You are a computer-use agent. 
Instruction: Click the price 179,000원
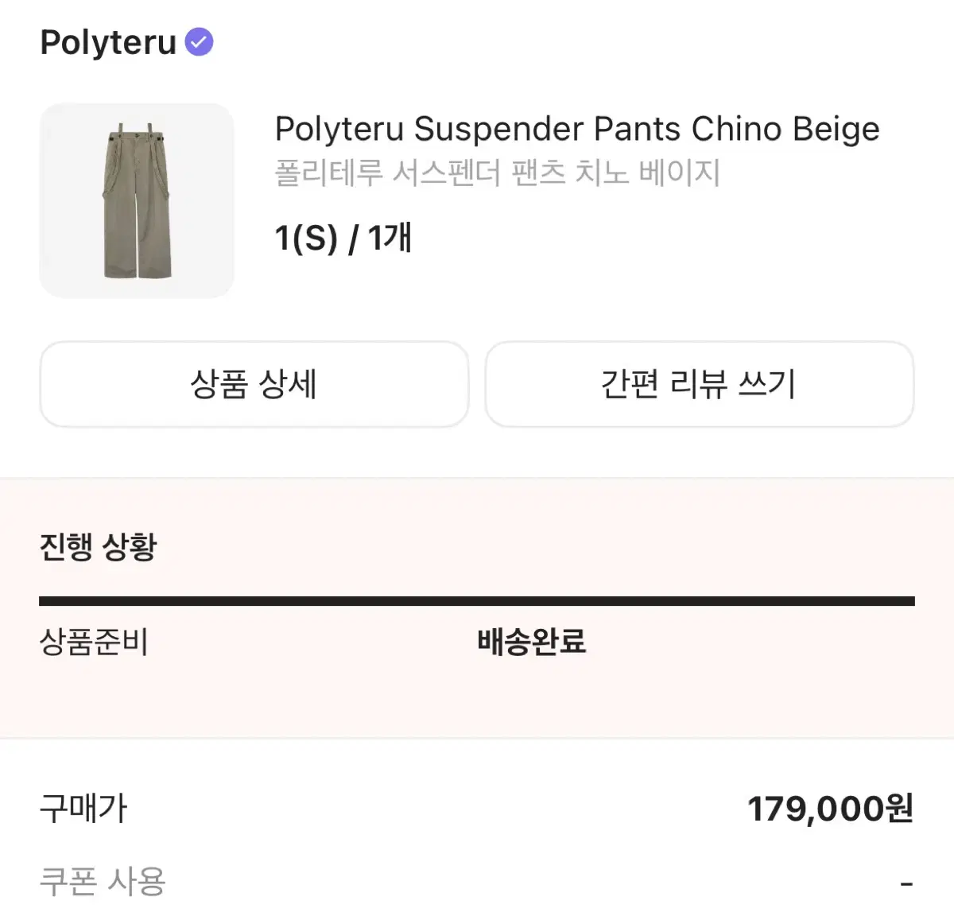830,809
